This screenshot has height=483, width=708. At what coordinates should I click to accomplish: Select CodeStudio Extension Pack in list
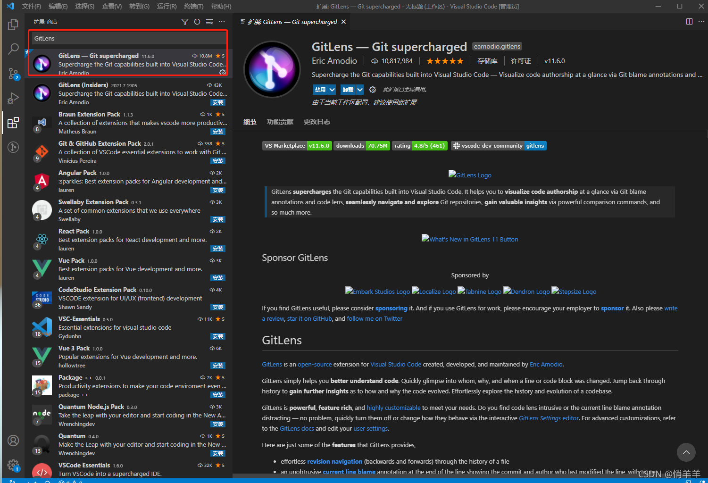(x=128, y=298)
